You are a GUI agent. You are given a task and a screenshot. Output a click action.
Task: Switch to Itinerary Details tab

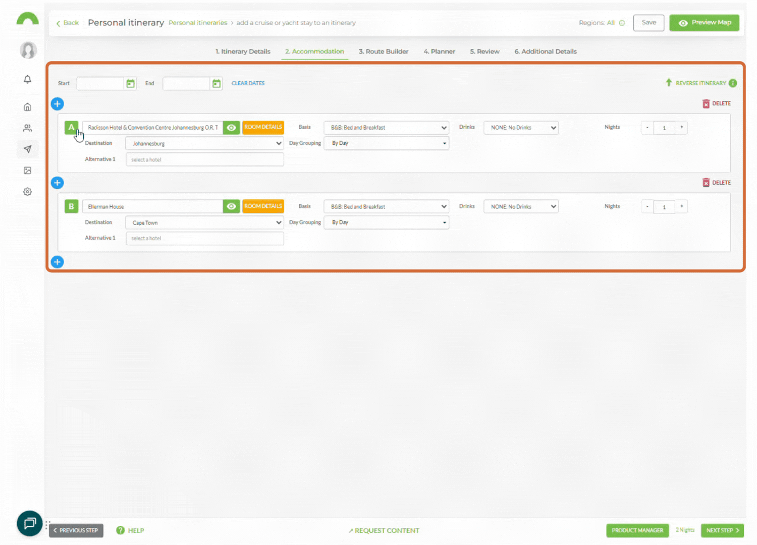point(243,51)
